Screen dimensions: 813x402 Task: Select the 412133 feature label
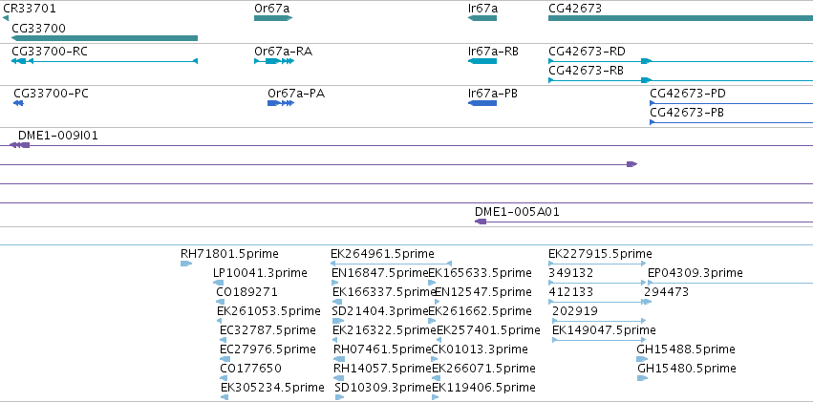click(x=571, y=291)
